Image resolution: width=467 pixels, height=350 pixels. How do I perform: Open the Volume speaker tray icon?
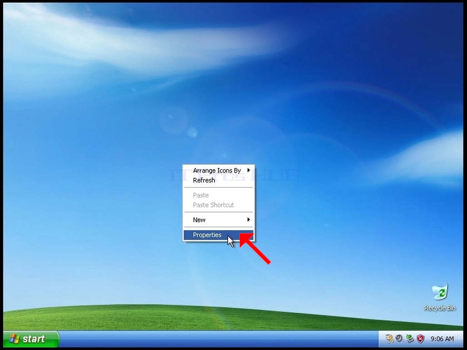tap(399, 338)
